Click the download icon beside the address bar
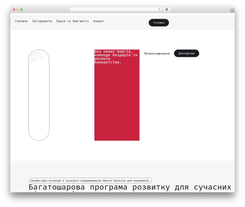The height and width of the screenshot is (207, 245). (x=167, y=9)
